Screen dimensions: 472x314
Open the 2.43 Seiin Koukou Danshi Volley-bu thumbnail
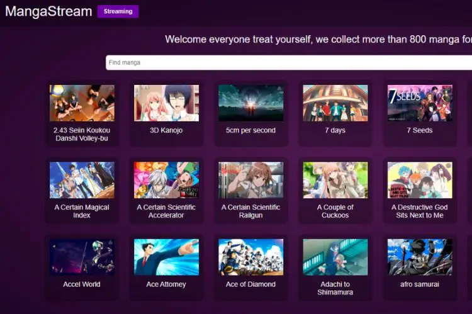point(82,103)
